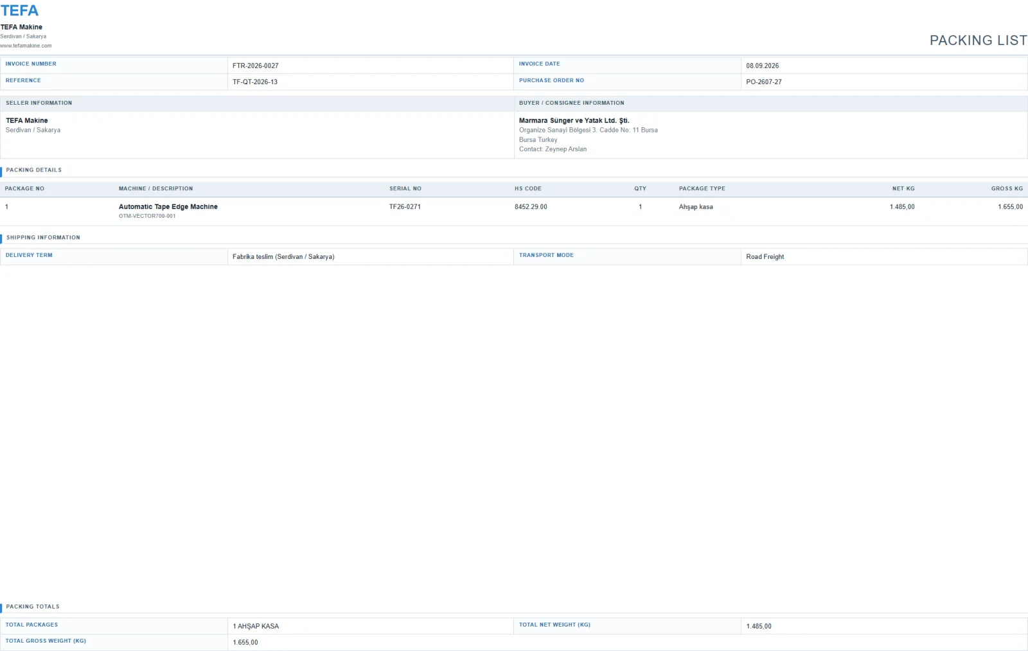Viewport: 1028px width, 651px height.
Task: Click the SERIAL NO column header
Action: pyautogui.click(x=405, y=188)
